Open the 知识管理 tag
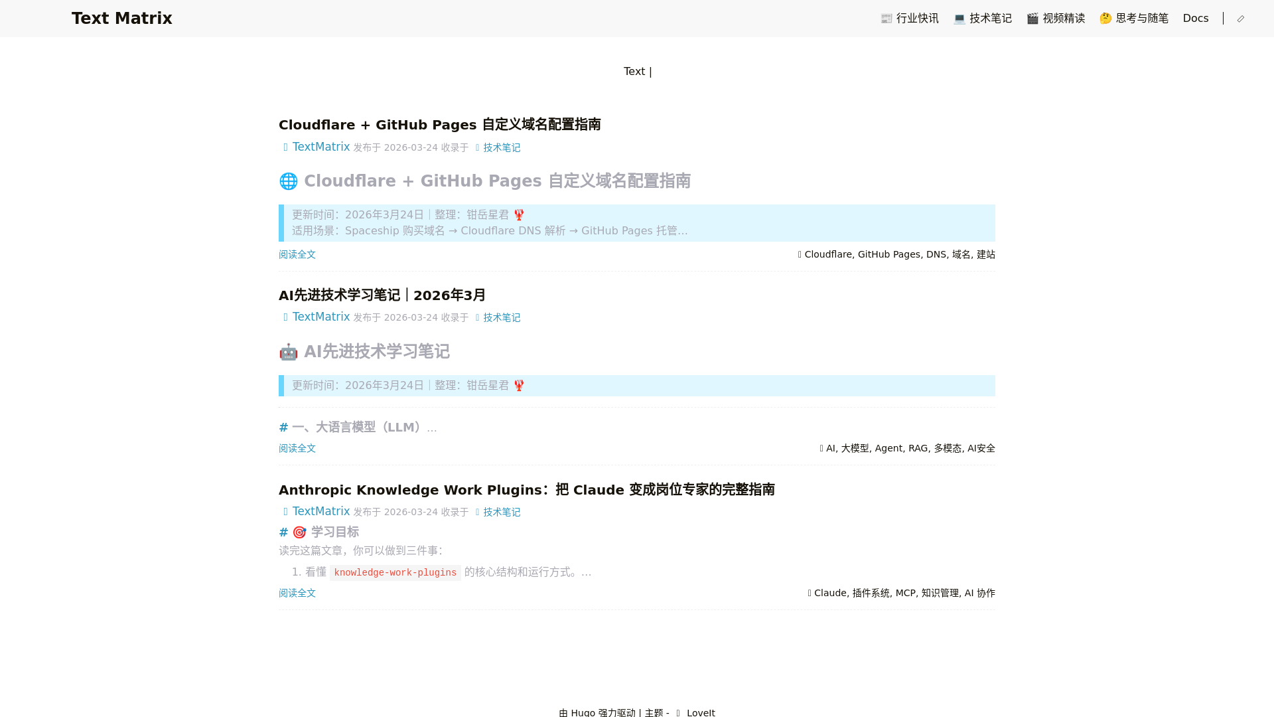Screen dimensions: 1274x717 (940, 594)
